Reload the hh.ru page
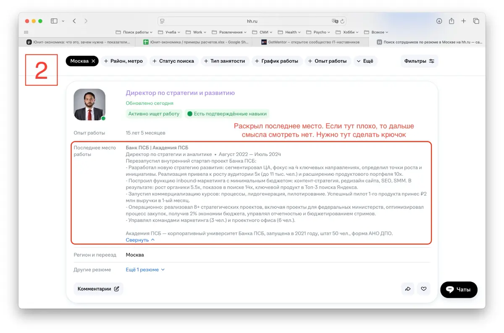504x333 pixels. click(x=342, y=21)
